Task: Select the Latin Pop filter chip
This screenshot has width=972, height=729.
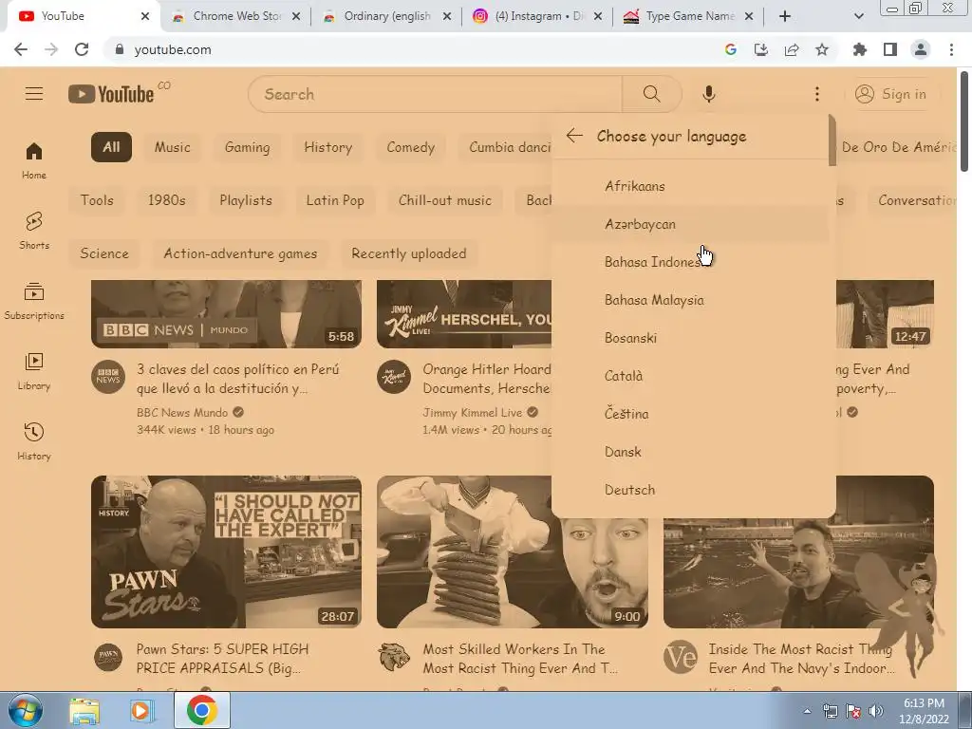Action: coord(335,200)
